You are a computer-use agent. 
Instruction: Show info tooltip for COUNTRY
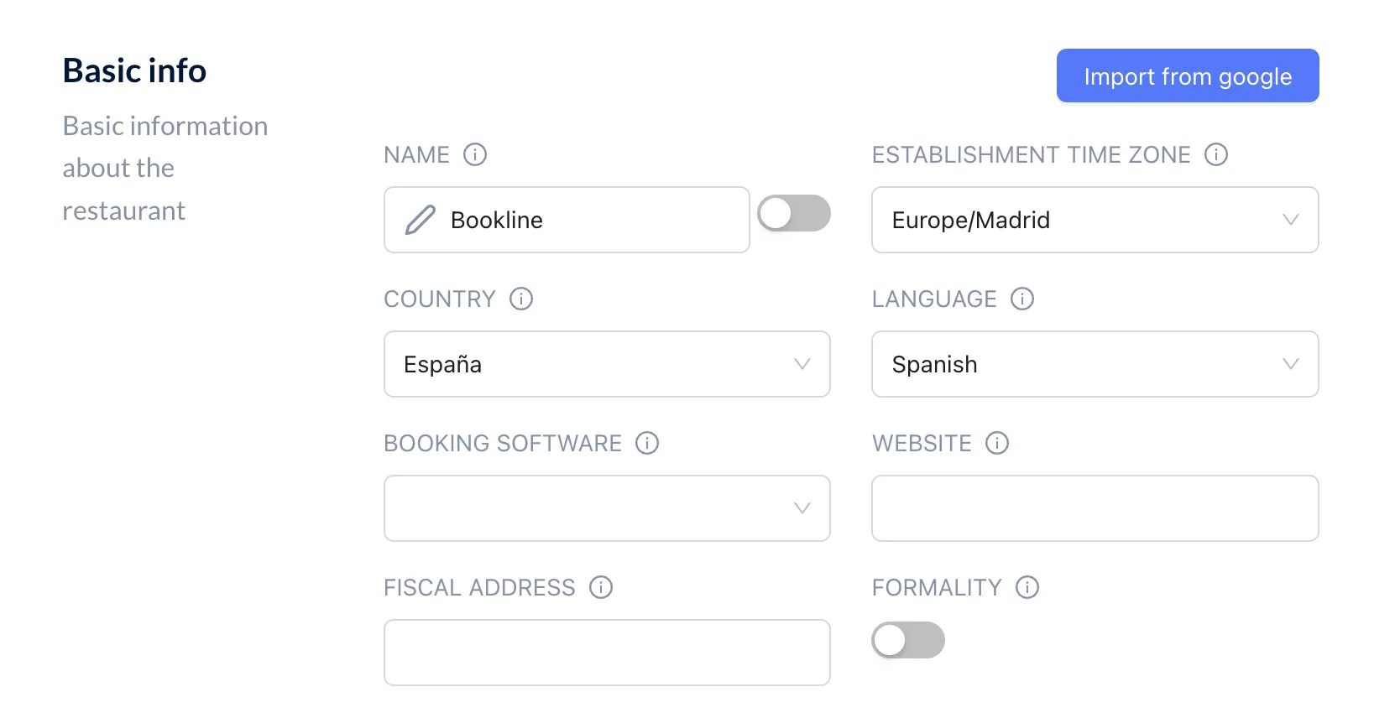point(521,299)
